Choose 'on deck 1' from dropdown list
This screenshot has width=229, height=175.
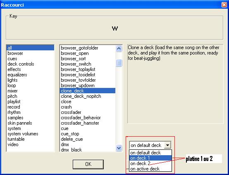tap(150, 158)
